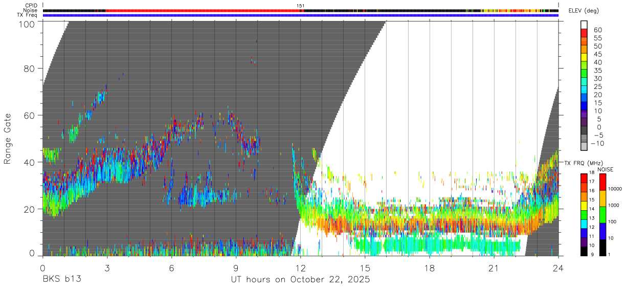Click the '40' range gate tick label
The width and height of the screenshot is (628, 290).
[x=30, y=162]
